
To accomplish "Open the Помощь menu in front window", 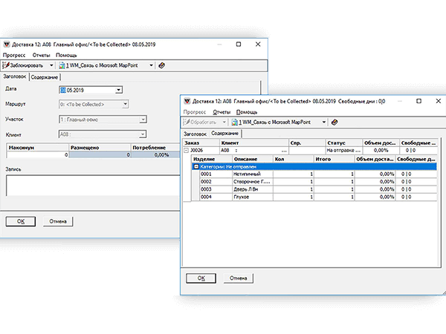I will coord(246,111).
